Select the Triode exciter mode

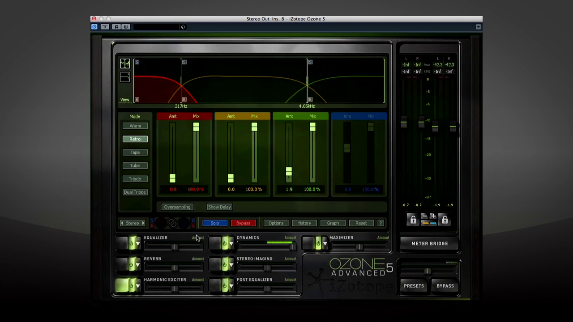[x=135, y=178]
